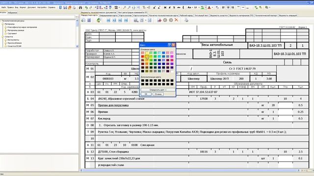Click the green Undo arrow
The width and height of the screenshot is (314, 176).
86,8
